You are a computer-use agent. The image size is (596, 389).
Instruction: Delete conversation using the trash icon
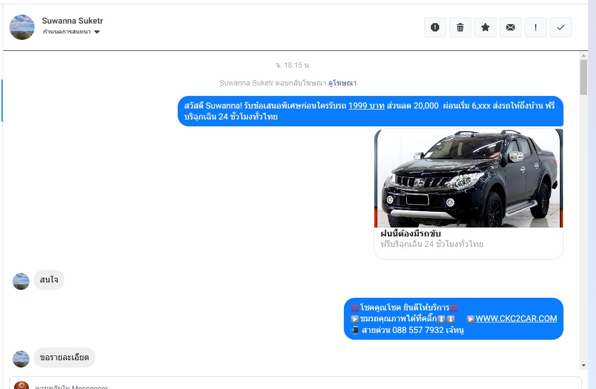coord(460,27)
